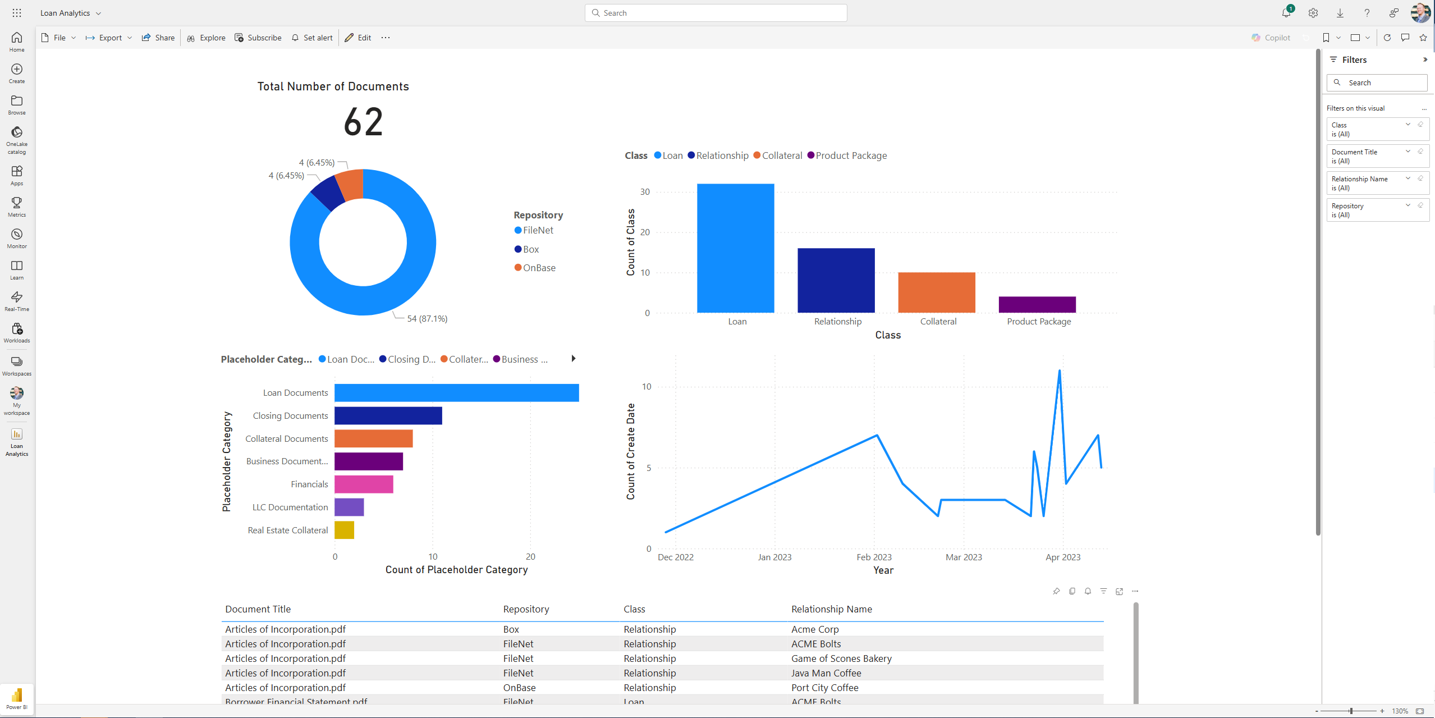Click the Share button
This screenshot has width=1435, height=718.
(158, 37)
